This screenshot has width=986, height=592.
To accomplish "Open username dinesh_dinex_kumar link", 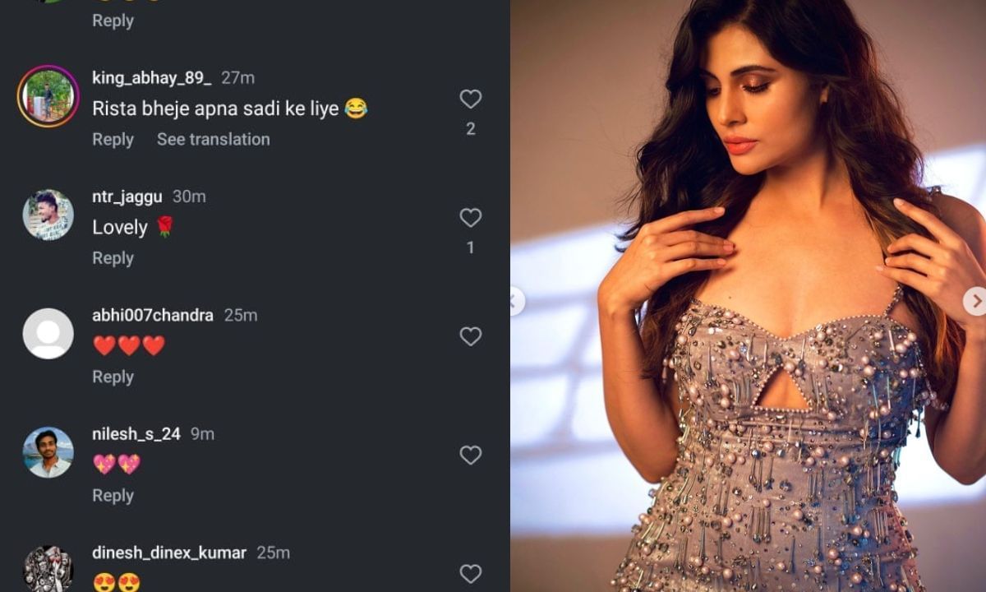I will 169,553.
